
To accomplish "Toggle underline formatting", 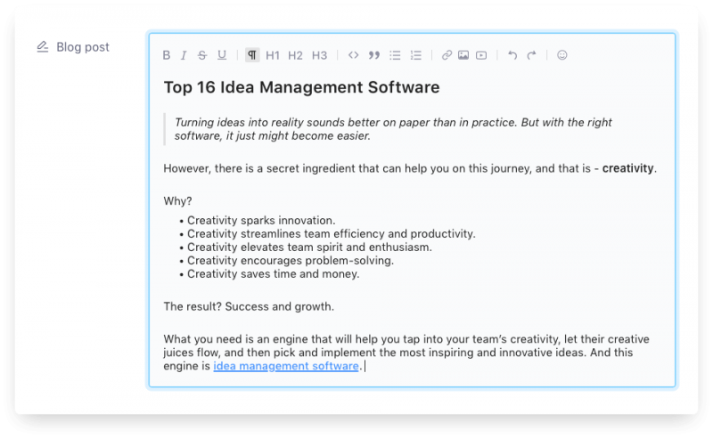I will coord(222,55).
